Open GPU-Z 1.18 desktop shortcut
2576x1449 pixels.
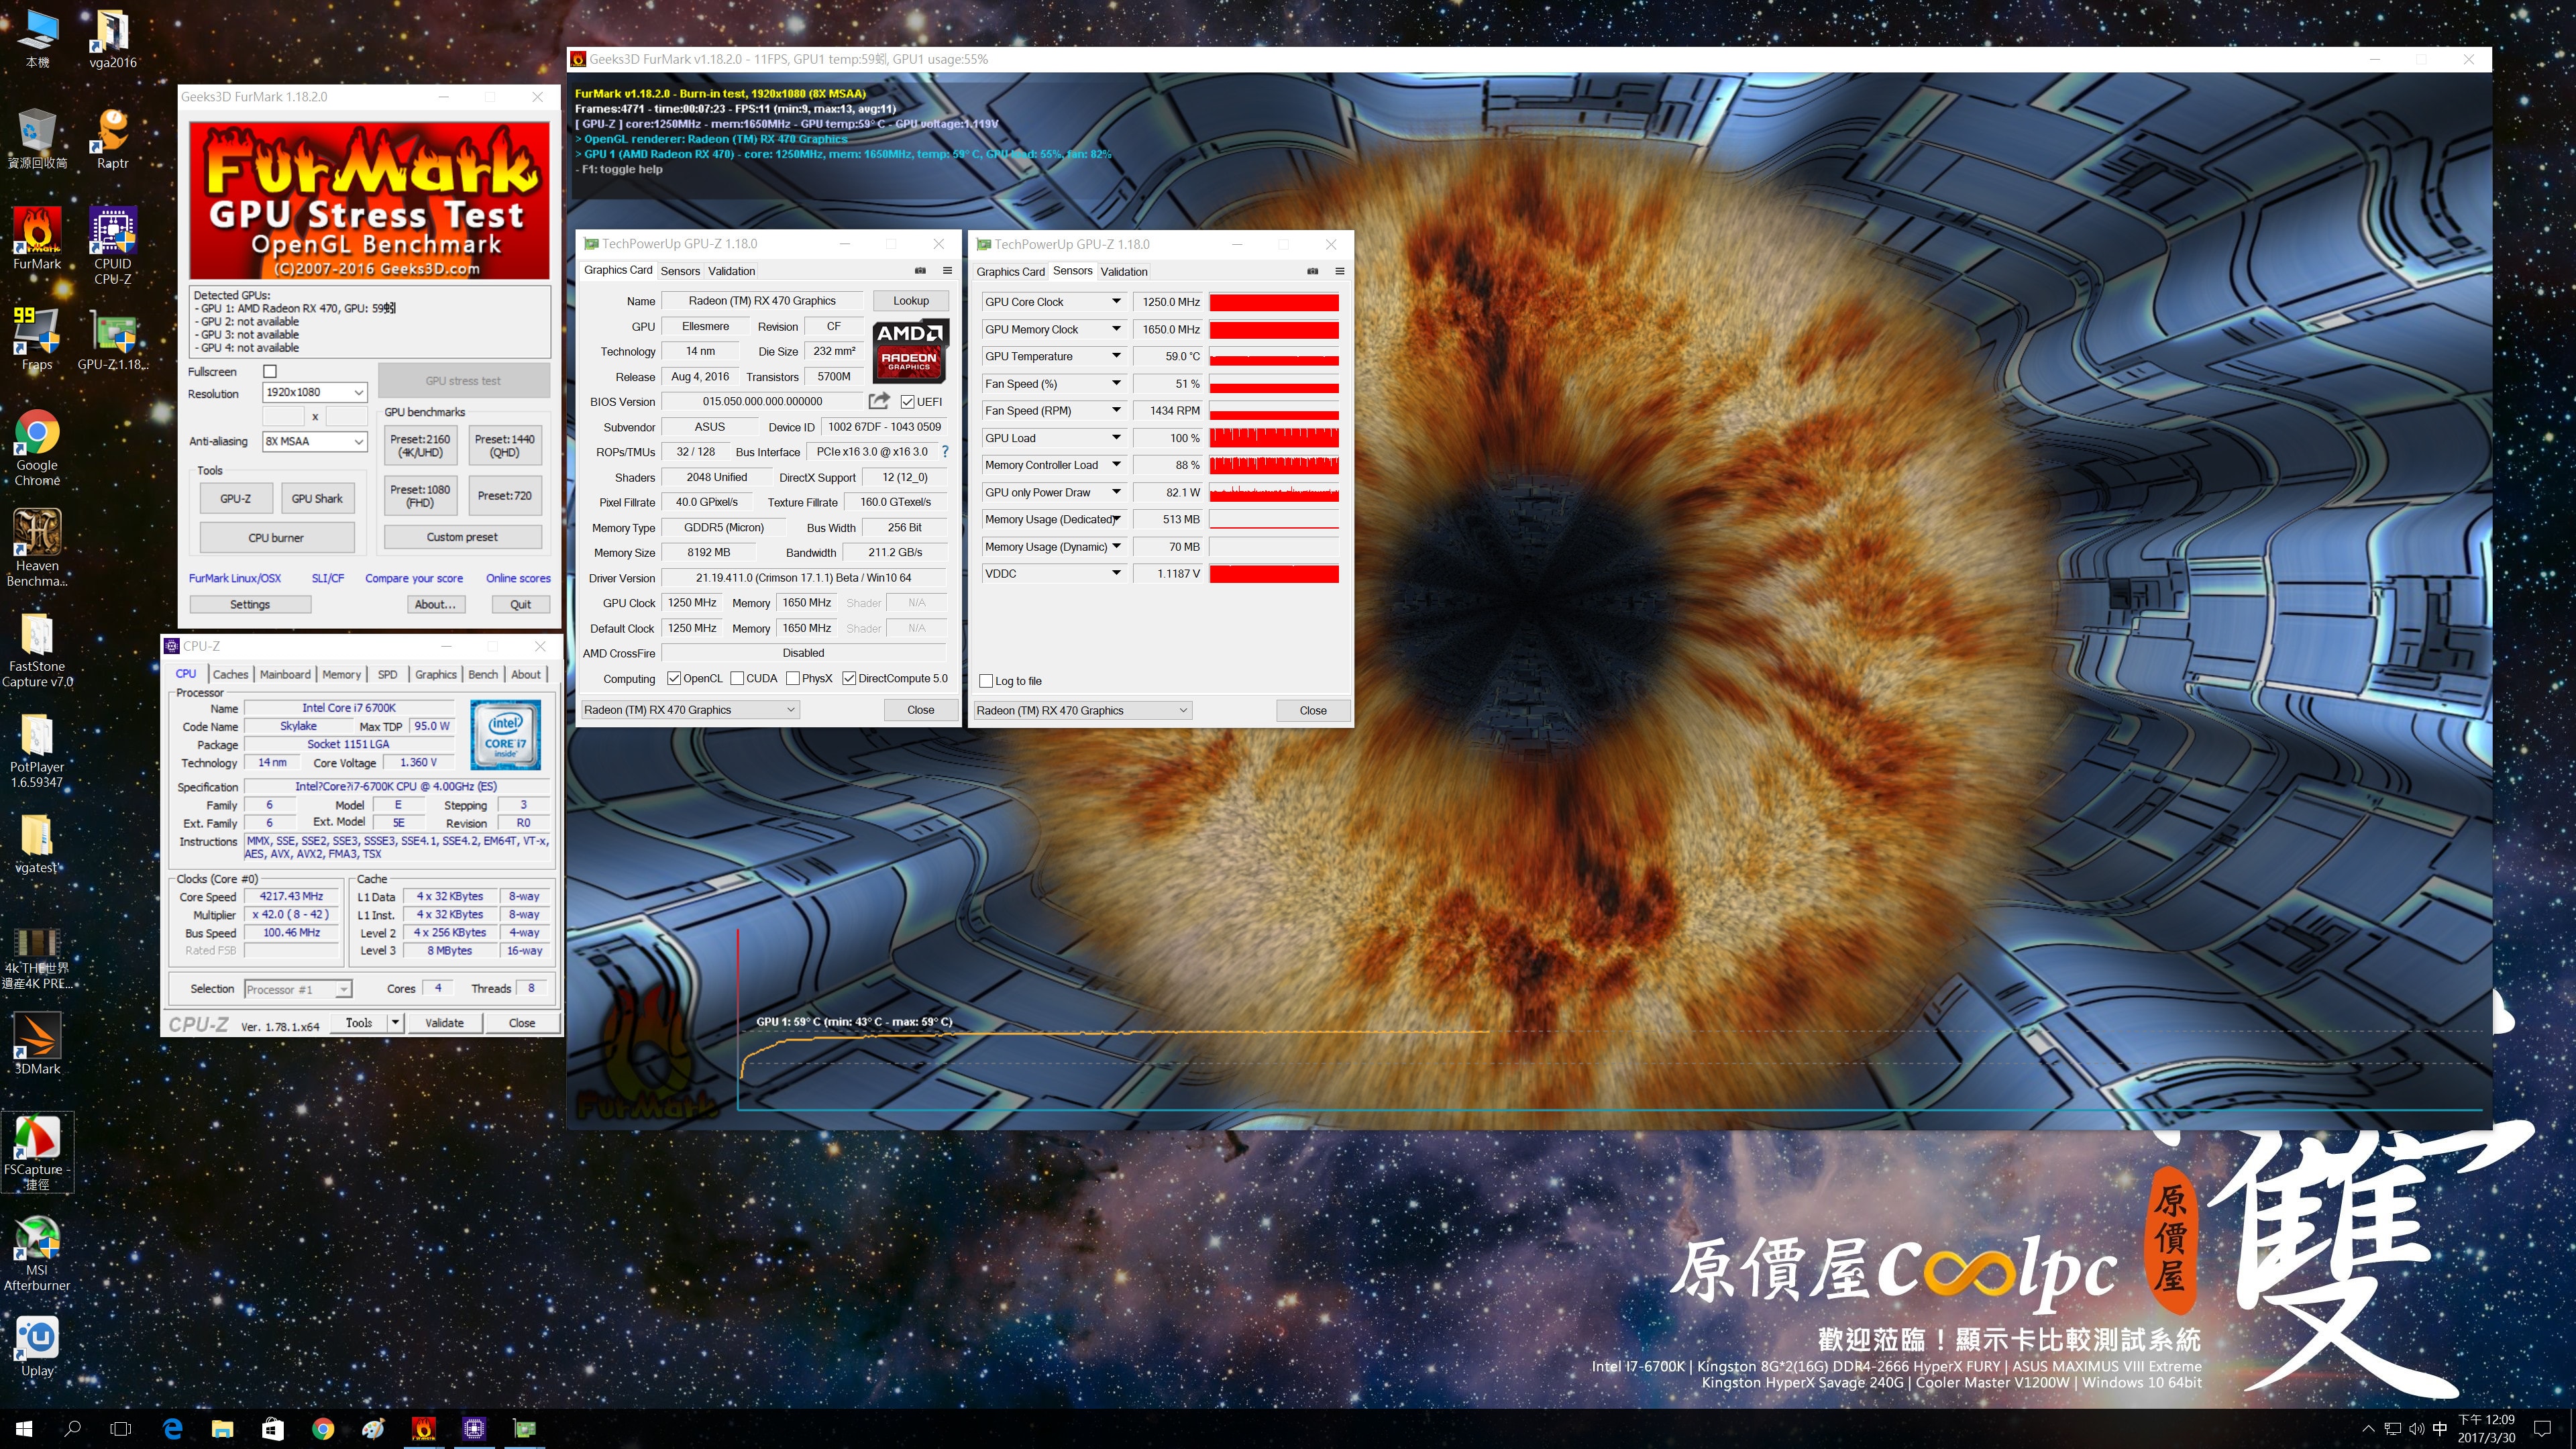tap(113, 338)
